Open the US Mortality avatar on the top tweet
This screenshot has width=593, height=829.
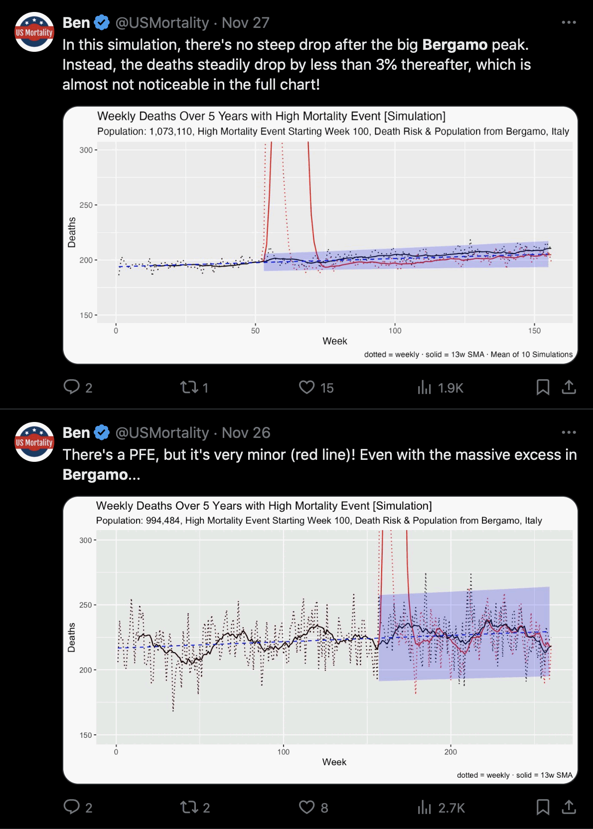coord(34,32)
